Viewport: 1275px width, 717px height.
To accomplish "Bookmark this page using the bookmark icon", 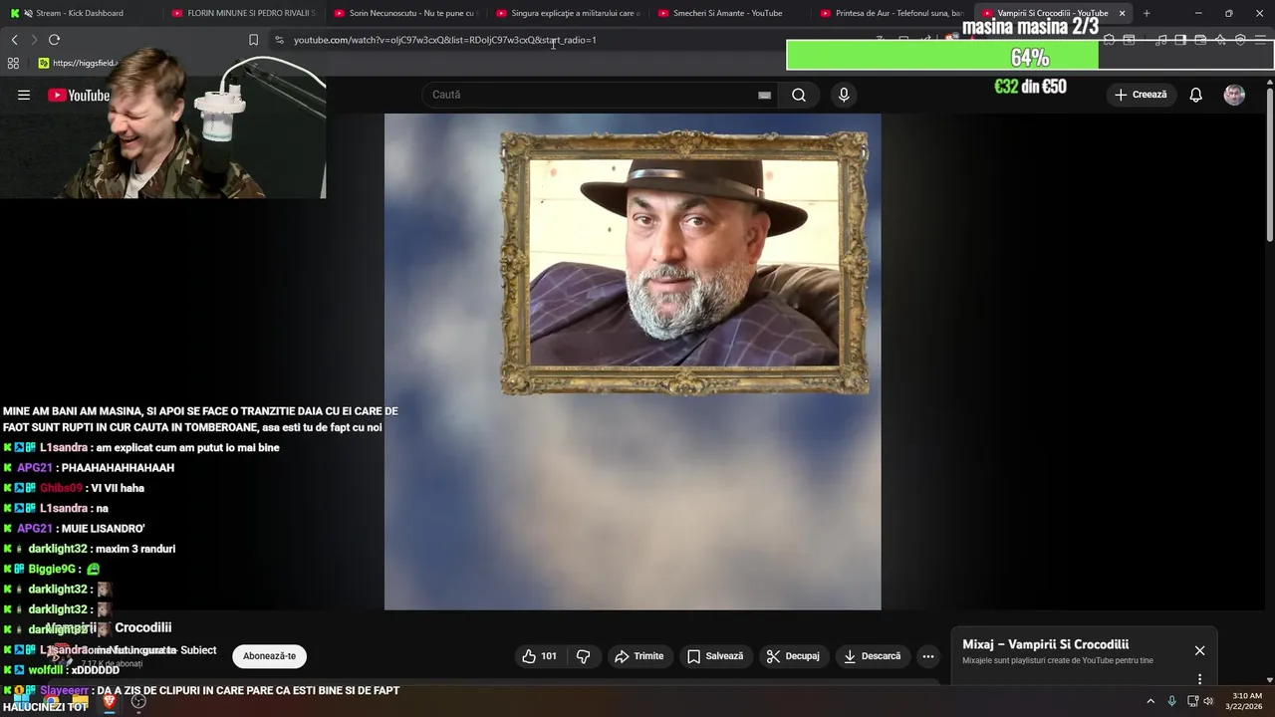I will point(253,40).
